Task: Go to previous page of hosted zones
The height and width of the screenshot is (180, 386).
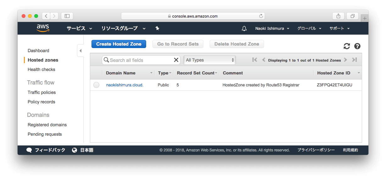Action: coord(264,60)
